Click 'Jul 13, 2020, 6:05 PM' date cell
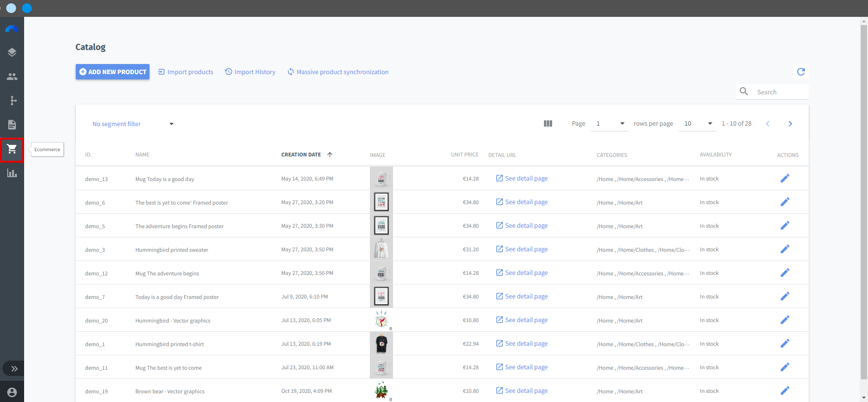Image resolution: width=868 pixels, height=402 pixels. point(306,320)
